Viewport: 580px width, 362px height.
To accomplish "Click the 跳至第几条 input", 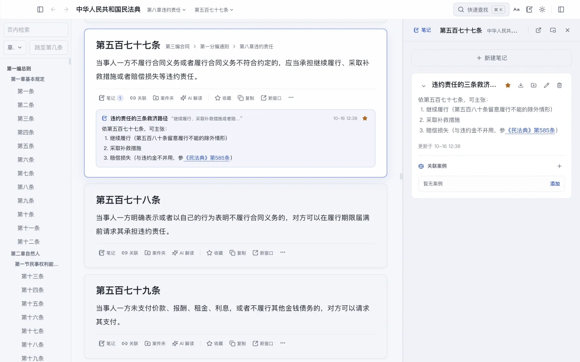I will [x=49, y=47].
